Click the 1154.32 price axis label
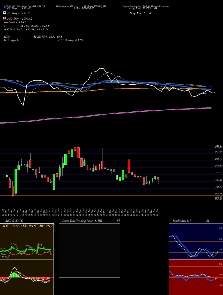 tap(218, 180)
